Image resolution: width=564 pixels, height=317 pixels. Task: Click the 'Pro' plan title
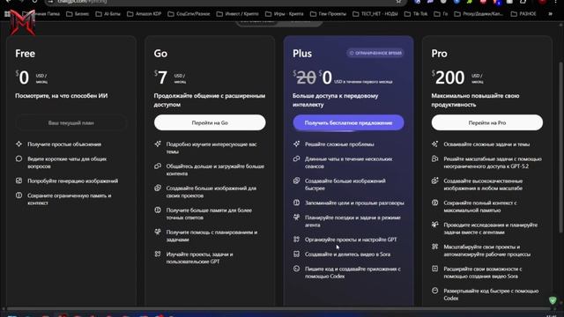tap(439, 54)
